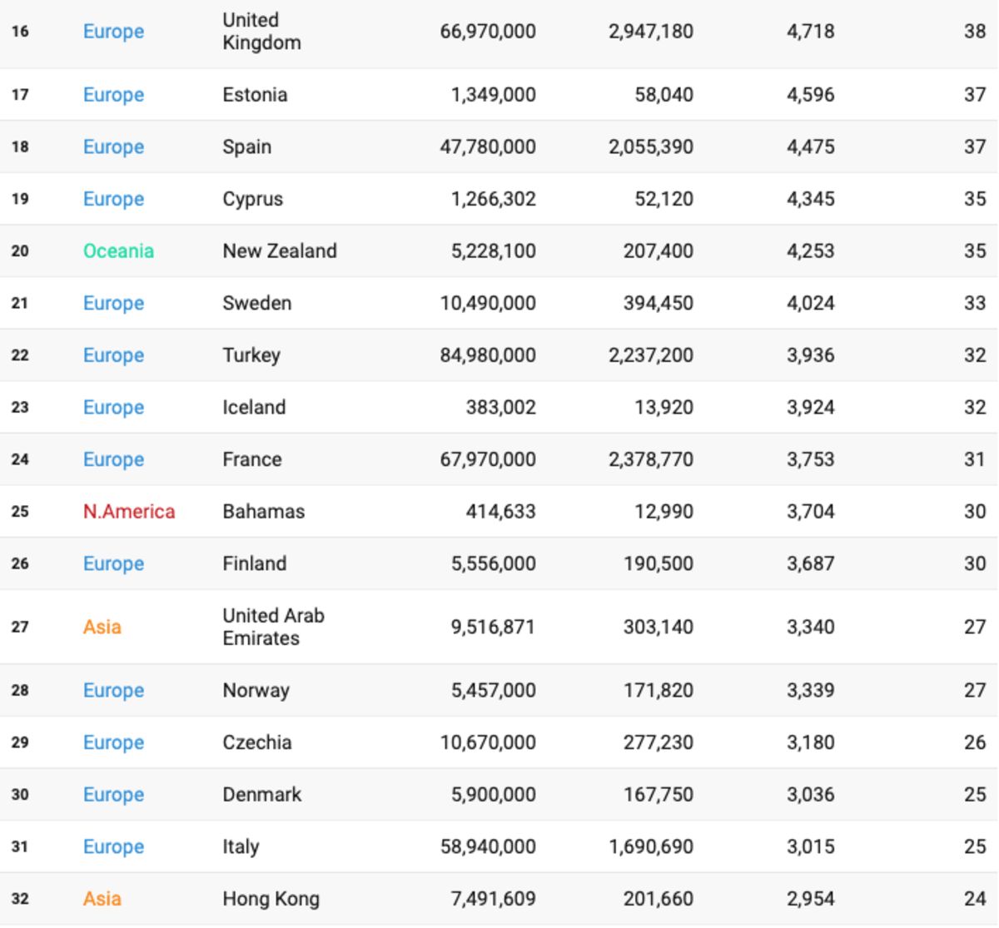Screen dimensions: 999x928
Task: Select the value 4,718 in United Kingdom row
Action: point(810,32)
